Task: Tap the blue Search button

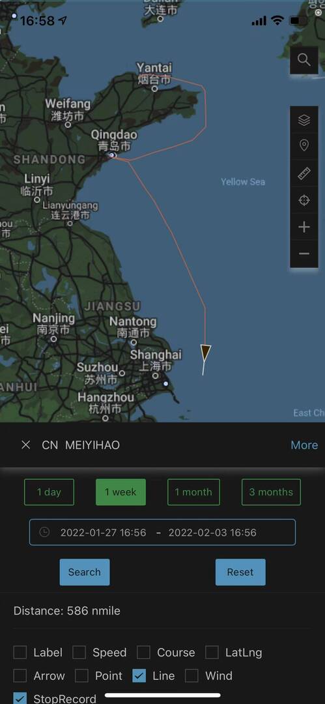Action: 85,572
